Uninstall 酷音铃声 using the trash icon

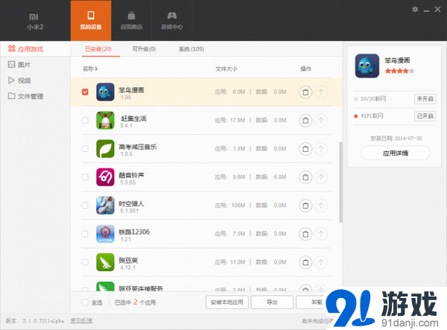305,177
